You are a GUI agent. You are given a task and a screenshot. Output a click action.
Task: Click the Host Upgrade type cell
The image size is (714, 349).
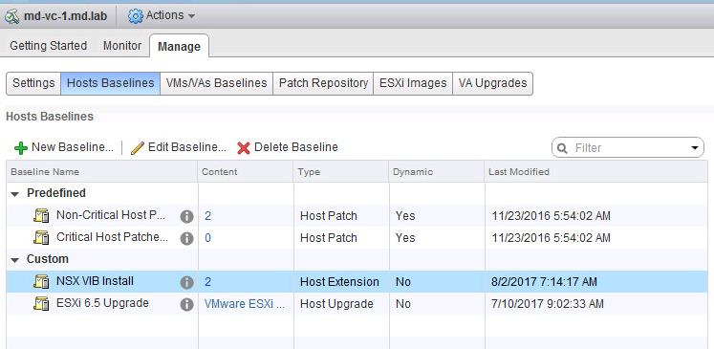pyautogui.click(x=336, y=304)
